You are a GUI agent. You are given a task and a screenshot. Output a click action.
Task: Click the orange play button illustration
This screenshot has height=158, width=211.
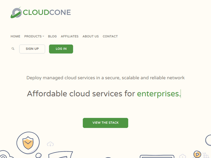click(197, 154)
